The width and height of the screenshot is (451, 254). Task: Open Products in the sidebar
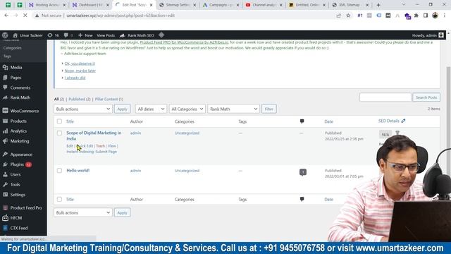(x=18, y=121)
